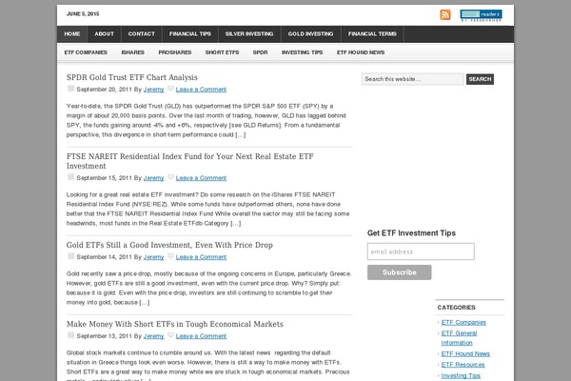This screenshot has width=571, height=381.
Task: Open the Contact page
Action: click(x=141, y=34)
